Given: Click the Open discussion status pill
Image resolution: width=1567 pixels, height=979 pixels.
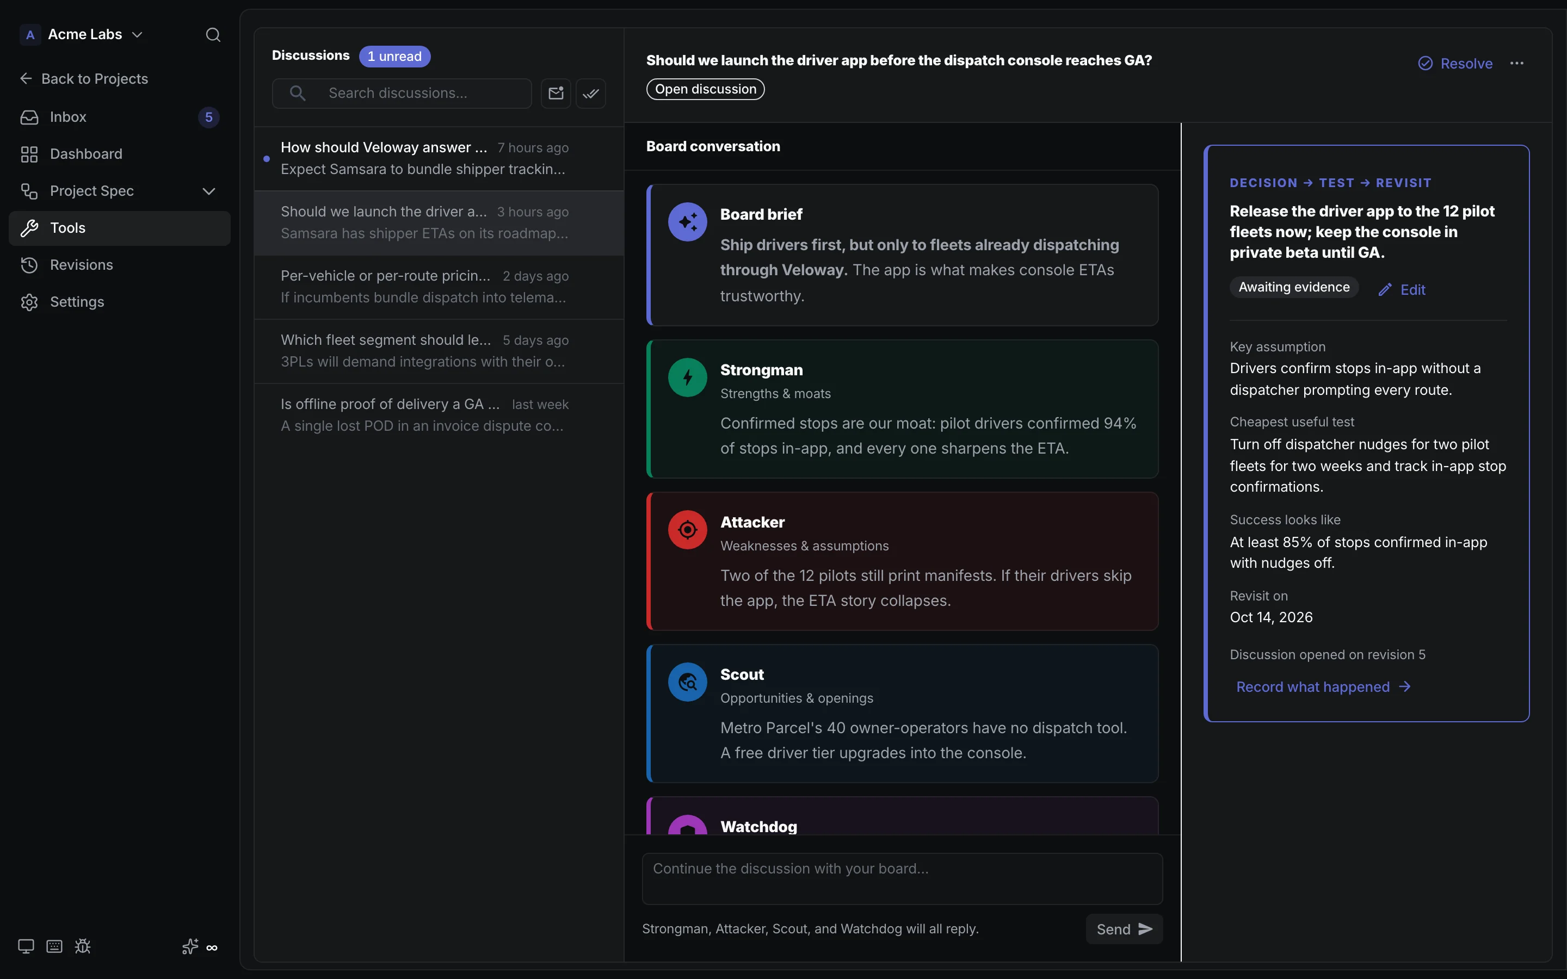Looking at the screenshot, I should tap(705, 89).
